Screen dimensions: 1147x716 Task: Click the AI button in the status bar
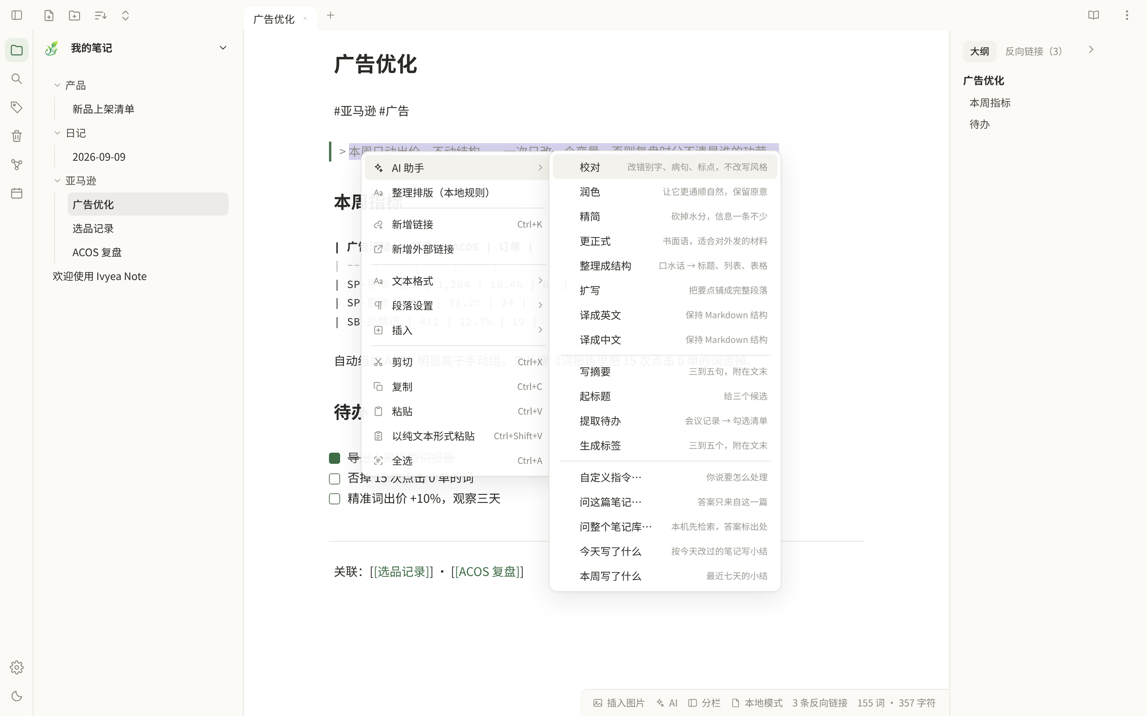point(667,703)
